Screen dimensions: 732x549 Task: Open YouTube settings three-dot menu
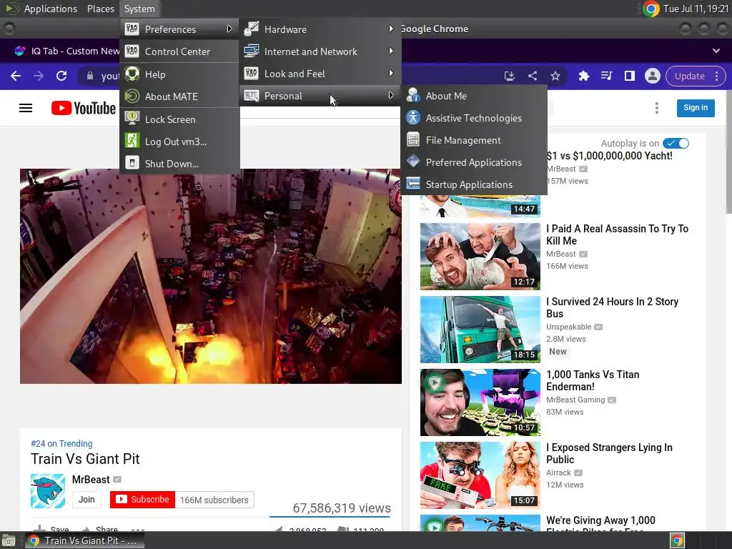(x=657, y=108)
